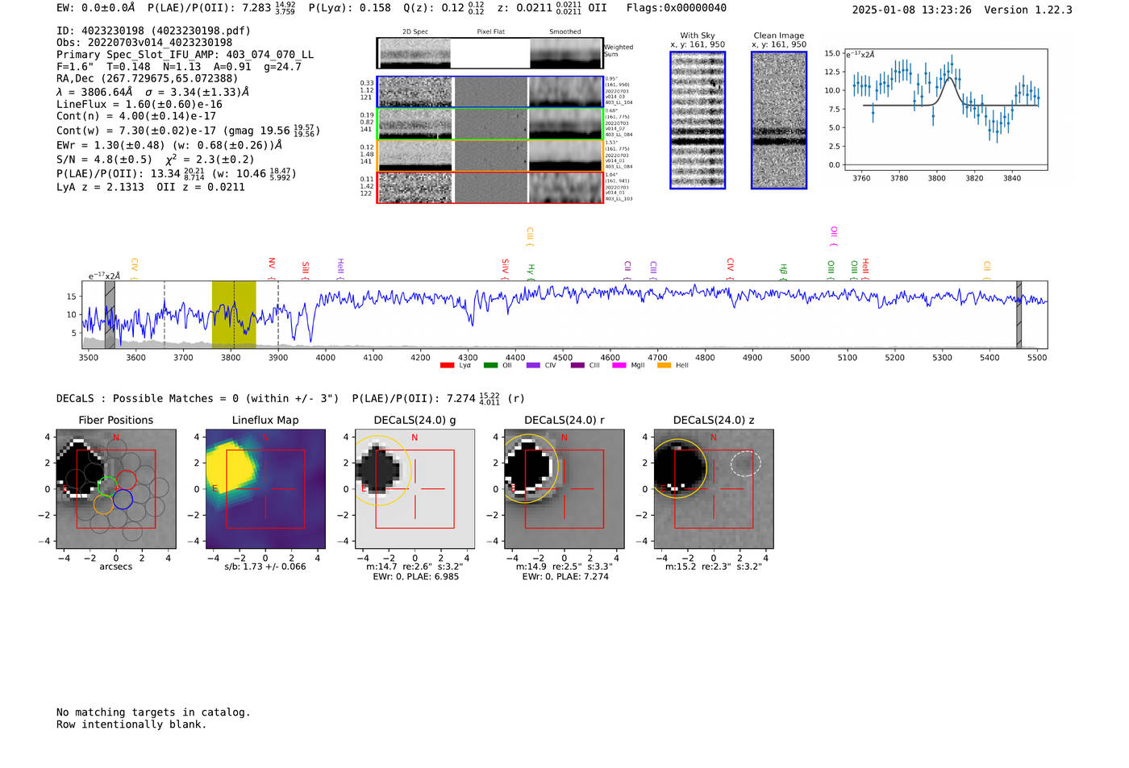Click the green Hβ line marker
This screenshot has width=1129, height=768.
point(783,272)
